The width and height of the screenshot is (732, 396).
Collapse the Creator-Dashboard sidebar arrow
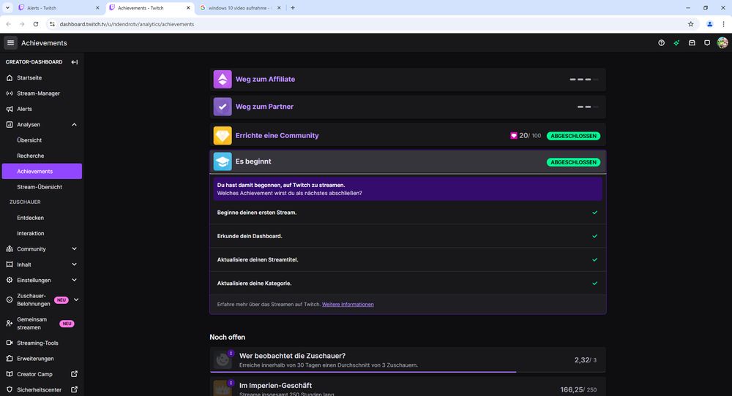coord(74,62)
